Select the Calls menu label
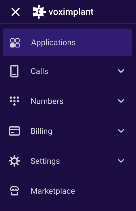The width and height of the screenshot is (136, 211). 39,71
